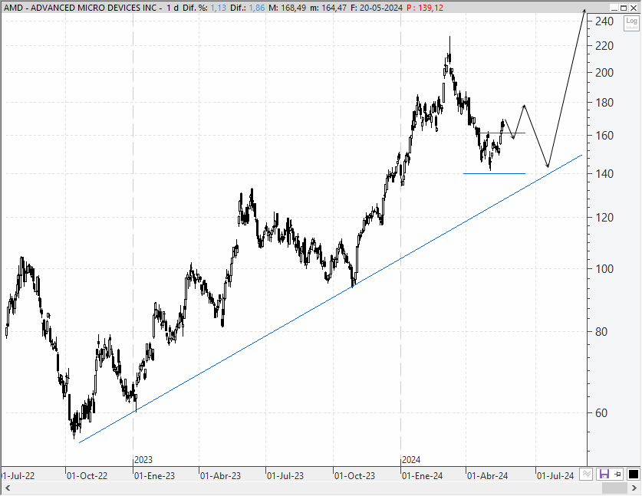The width and height of the screenshot is (642, 496).
Task: Click the 01-Ene-24 date axis label
Action: coord(423,476)
